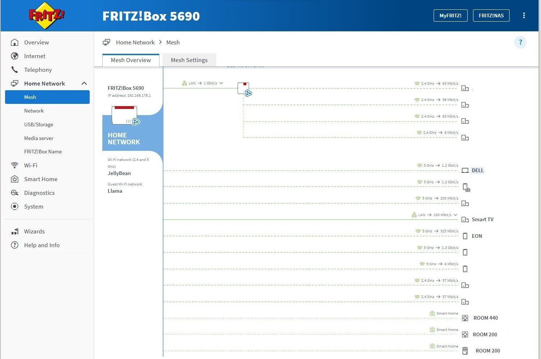The width and height of the screenshot is (541, 359).
Task: Click the FRITZ! logo
Action: click(x=47, y=16)
